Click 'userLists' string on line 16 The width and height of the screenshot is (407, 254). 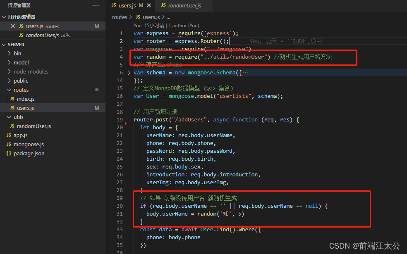(234, 96)
